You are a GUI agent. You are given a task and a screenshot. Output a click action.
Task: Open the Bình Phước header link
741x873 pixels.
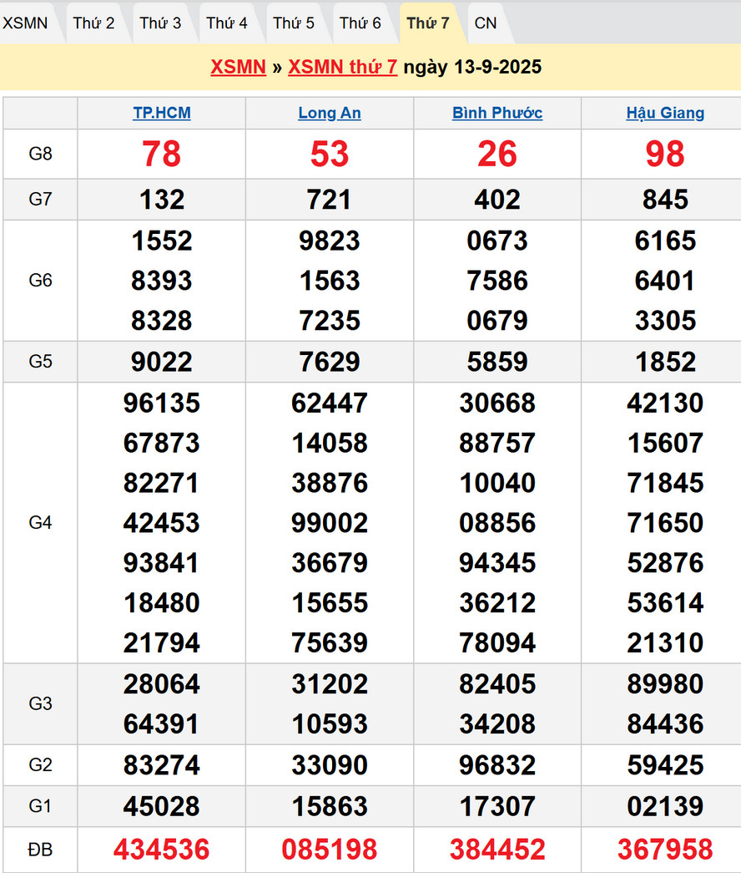497,113
